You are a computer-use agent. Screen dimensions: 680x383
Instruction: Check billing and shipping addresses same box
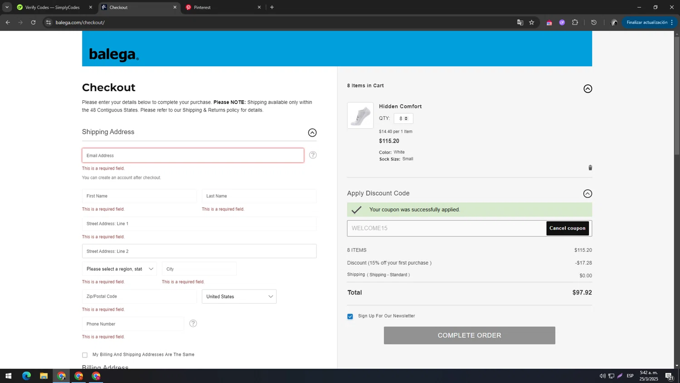point(85,355)
